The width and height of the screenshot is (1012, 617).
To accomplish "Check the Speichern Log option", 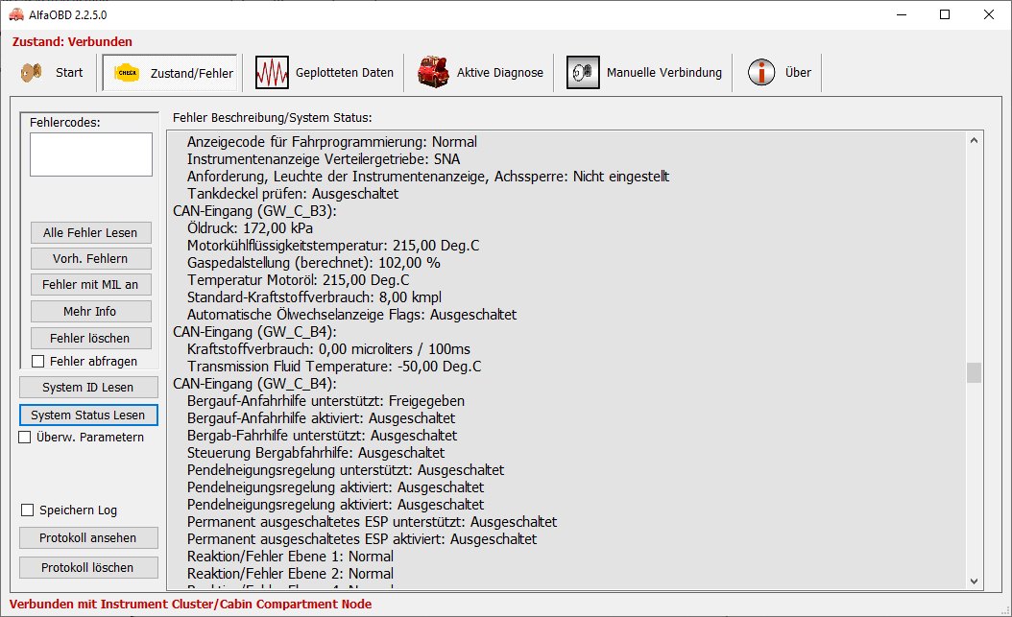I will pyautogui.click(x=27, y=510).
